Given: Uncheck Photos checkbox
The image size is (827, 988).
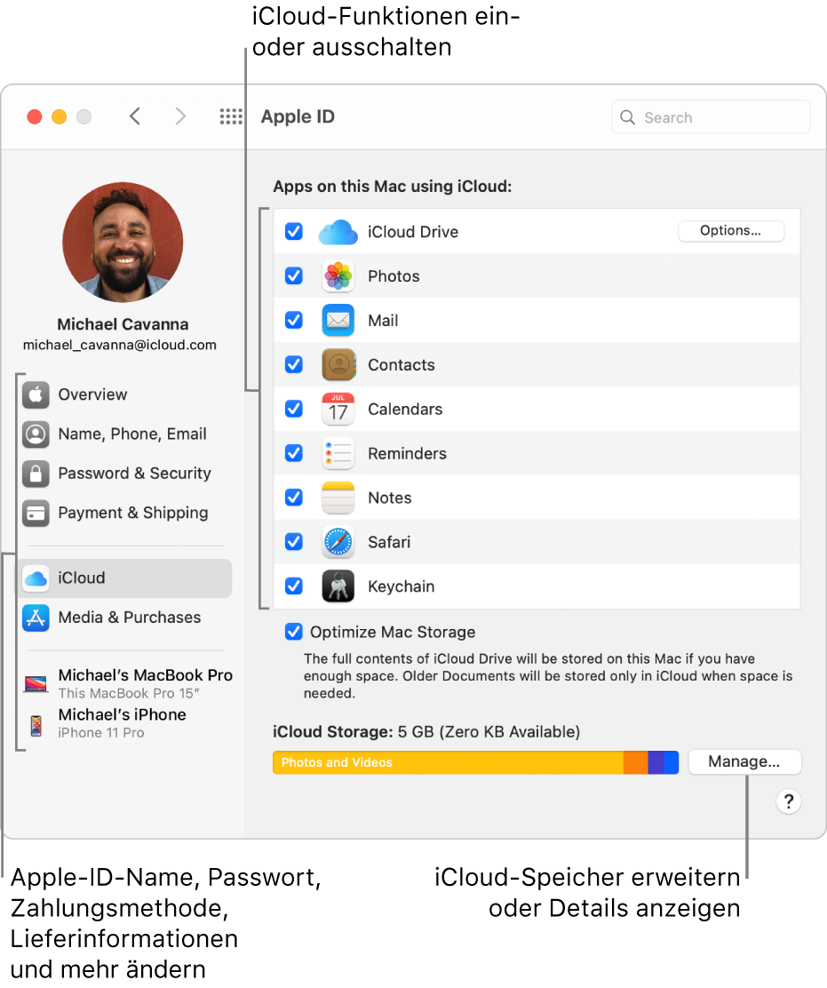Looking at the screenshot, I should pos(293,275).
